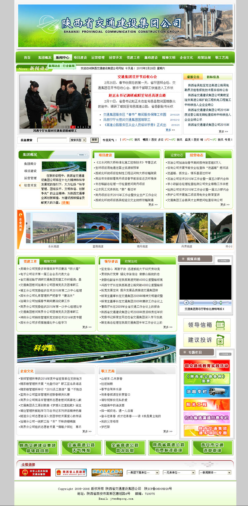Select slide 2 in news photo carousel
Image resolution: width=248 pixels, height=506 pixels.
73,127
